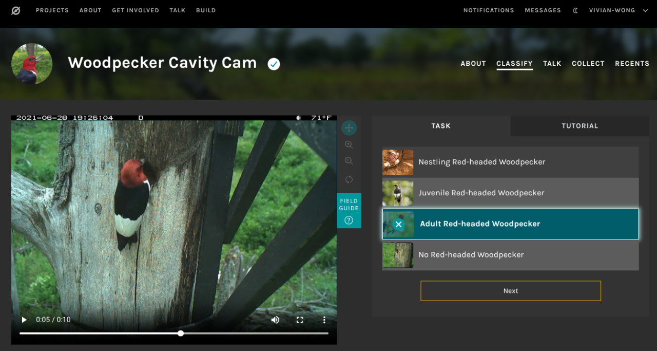
Task: Open project Talk board
Action: coord(552,64)
